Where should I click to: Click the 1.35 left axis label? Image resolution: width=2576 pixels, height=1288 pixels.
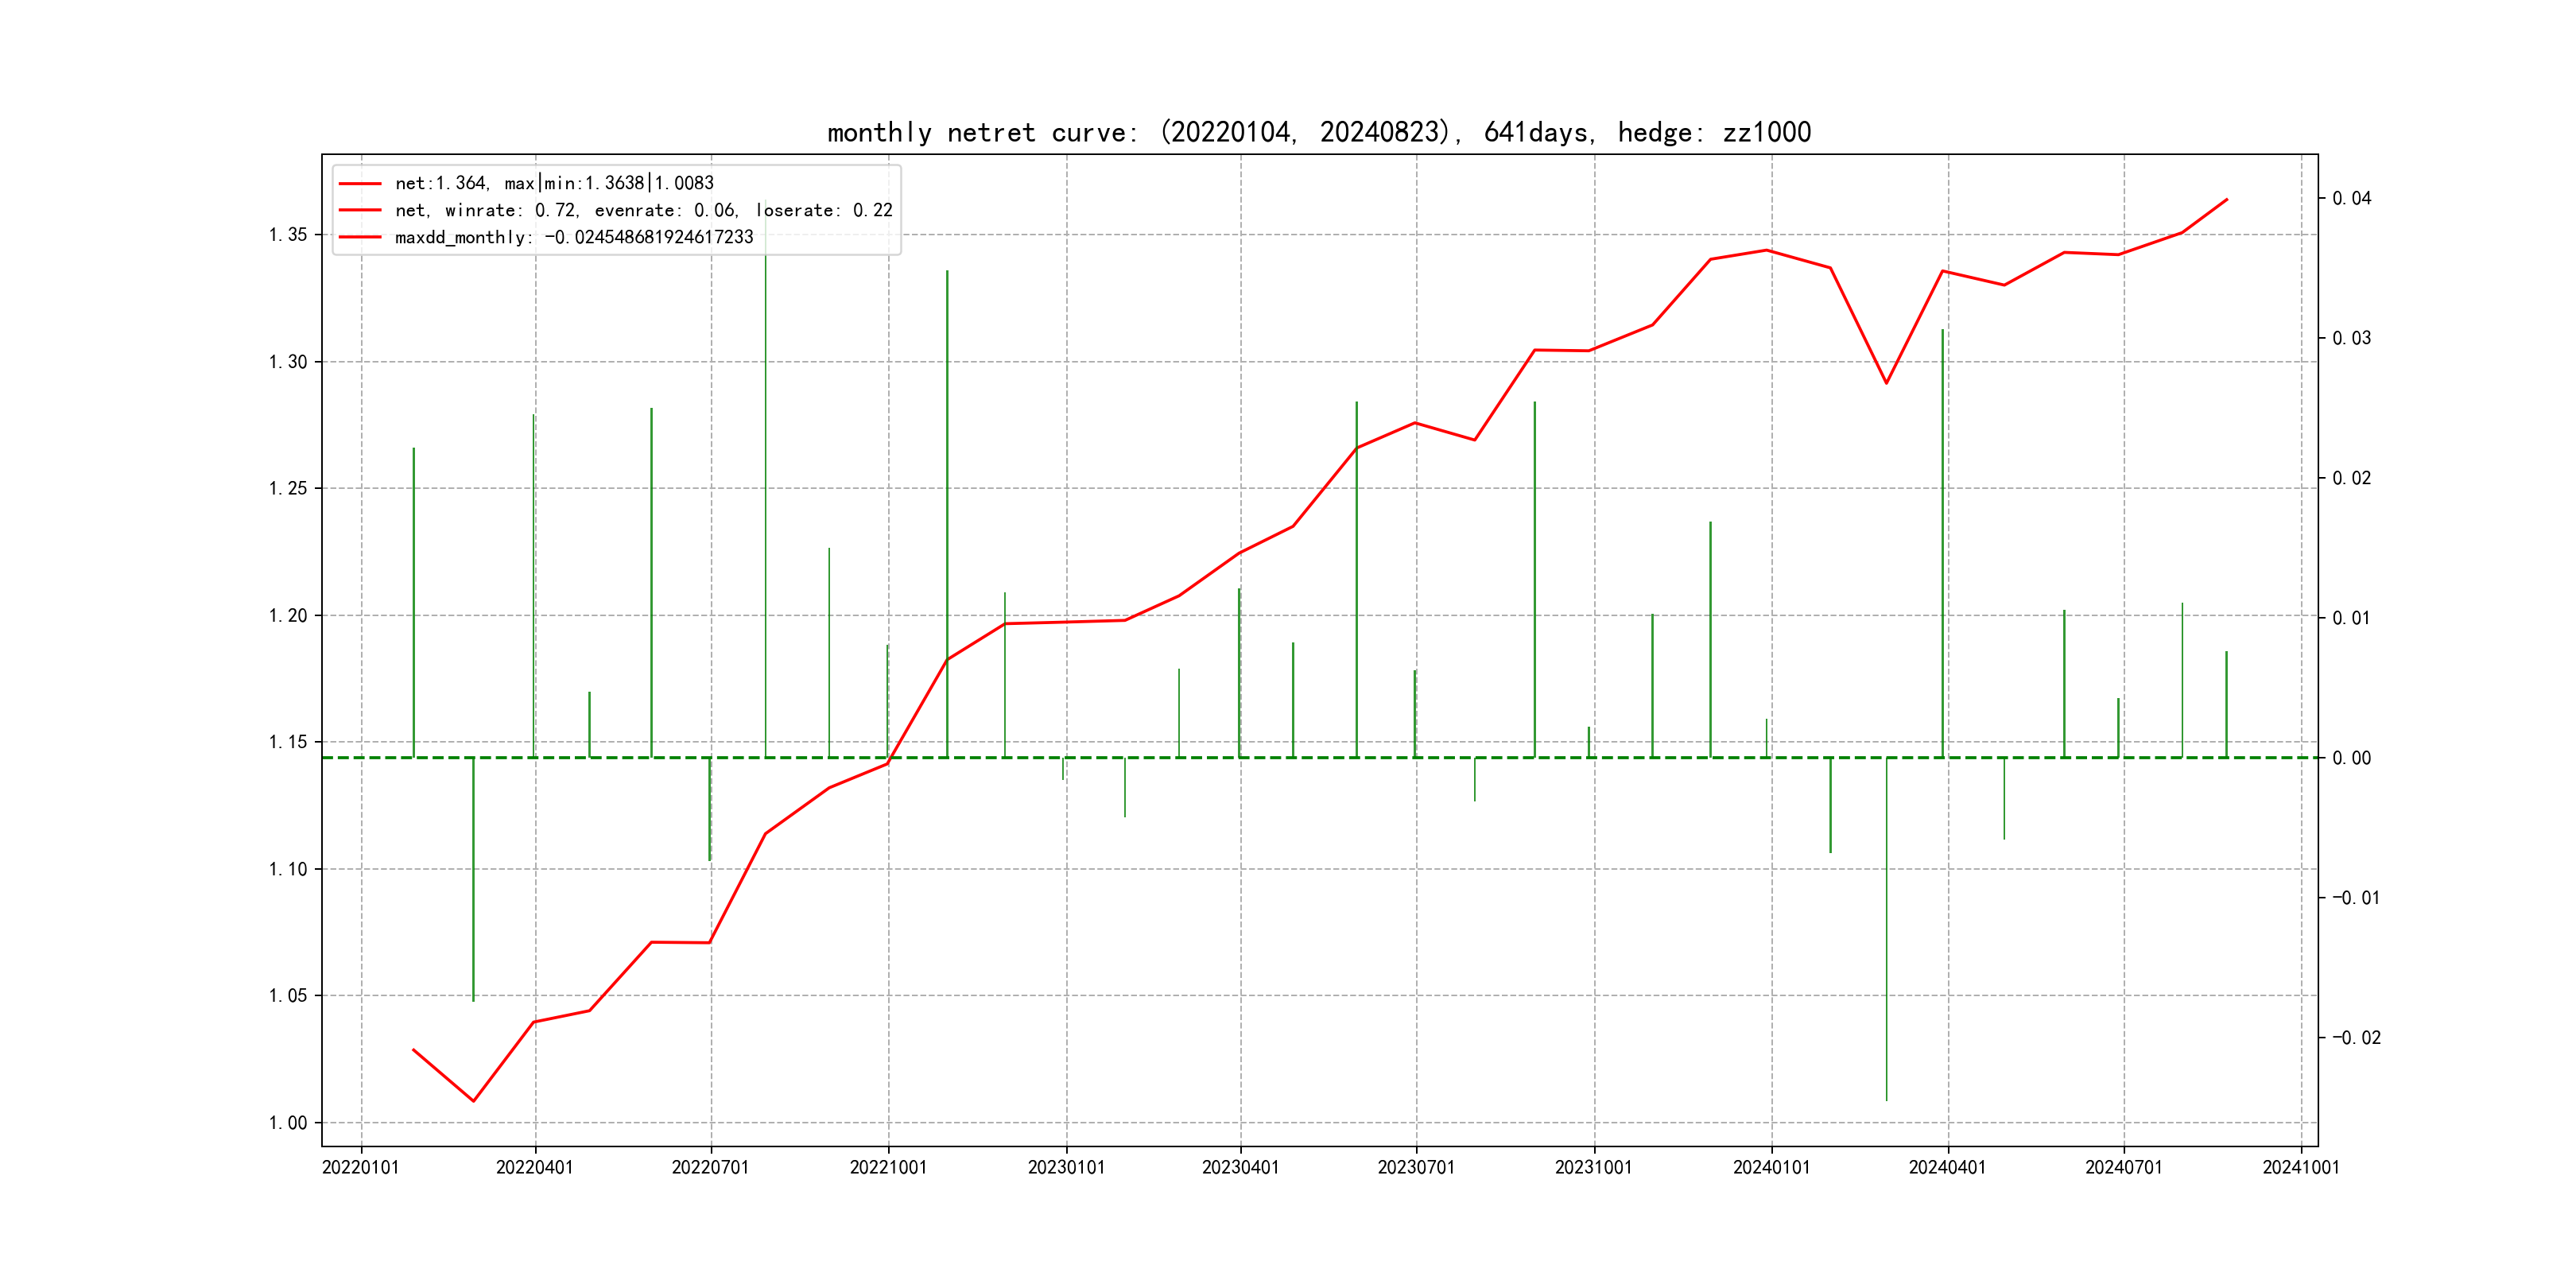tap(288, 235)
